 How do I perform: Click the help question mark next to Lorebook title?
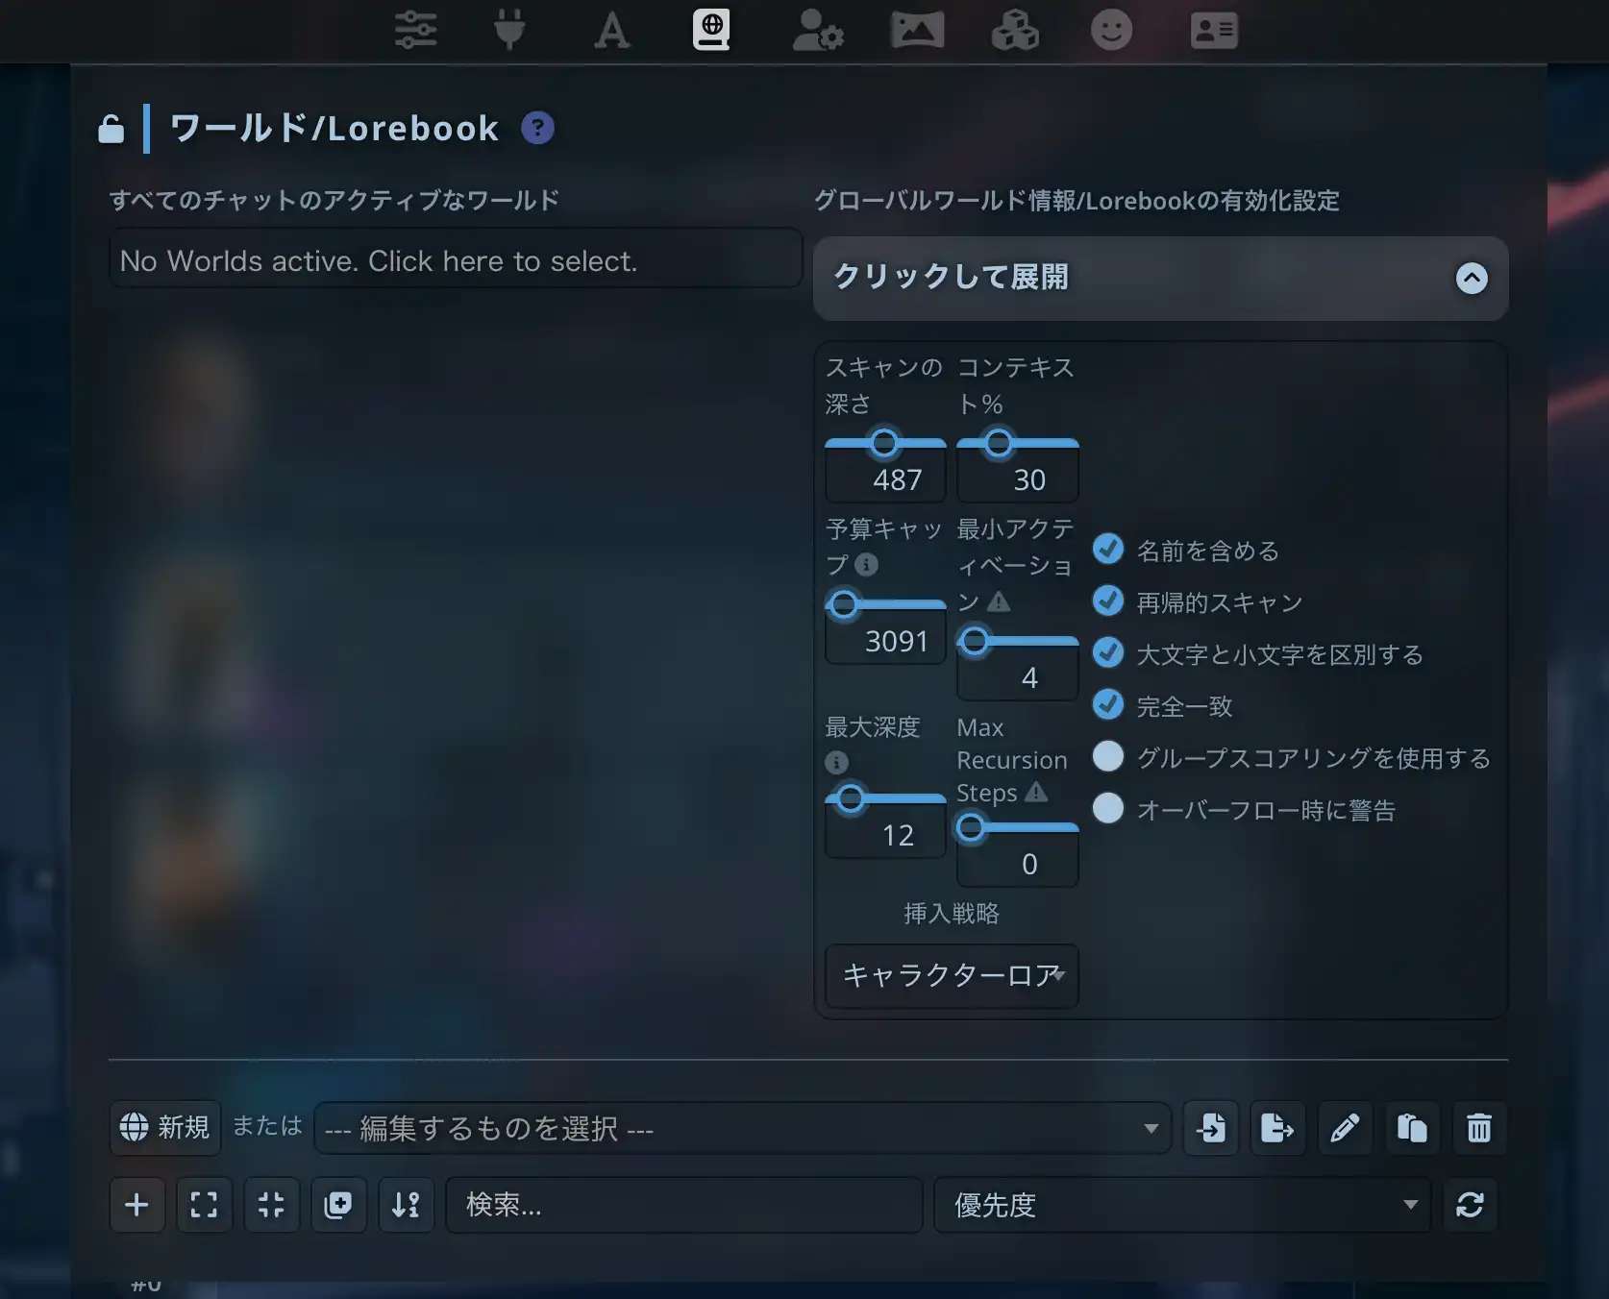point(537,128)
